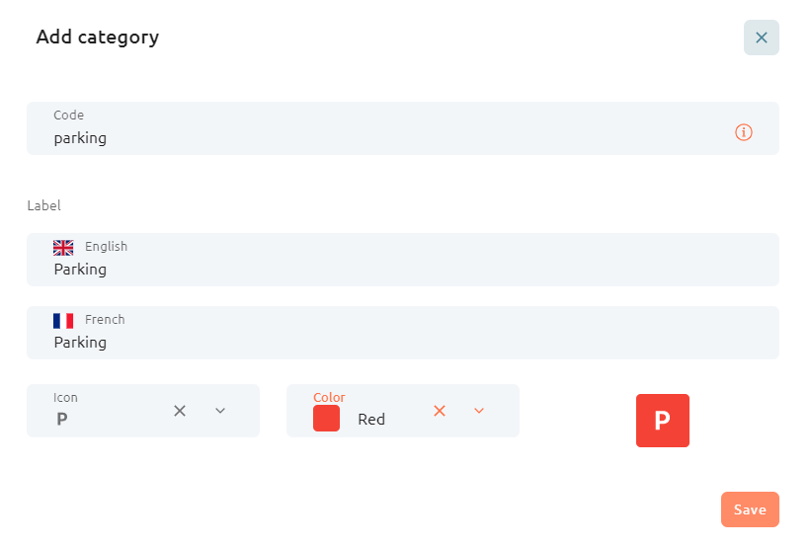Image resolution: width=811 pixels, height=547 pixels.
Task: Click the Code field info icon
Action: click(x=743, y=132)
